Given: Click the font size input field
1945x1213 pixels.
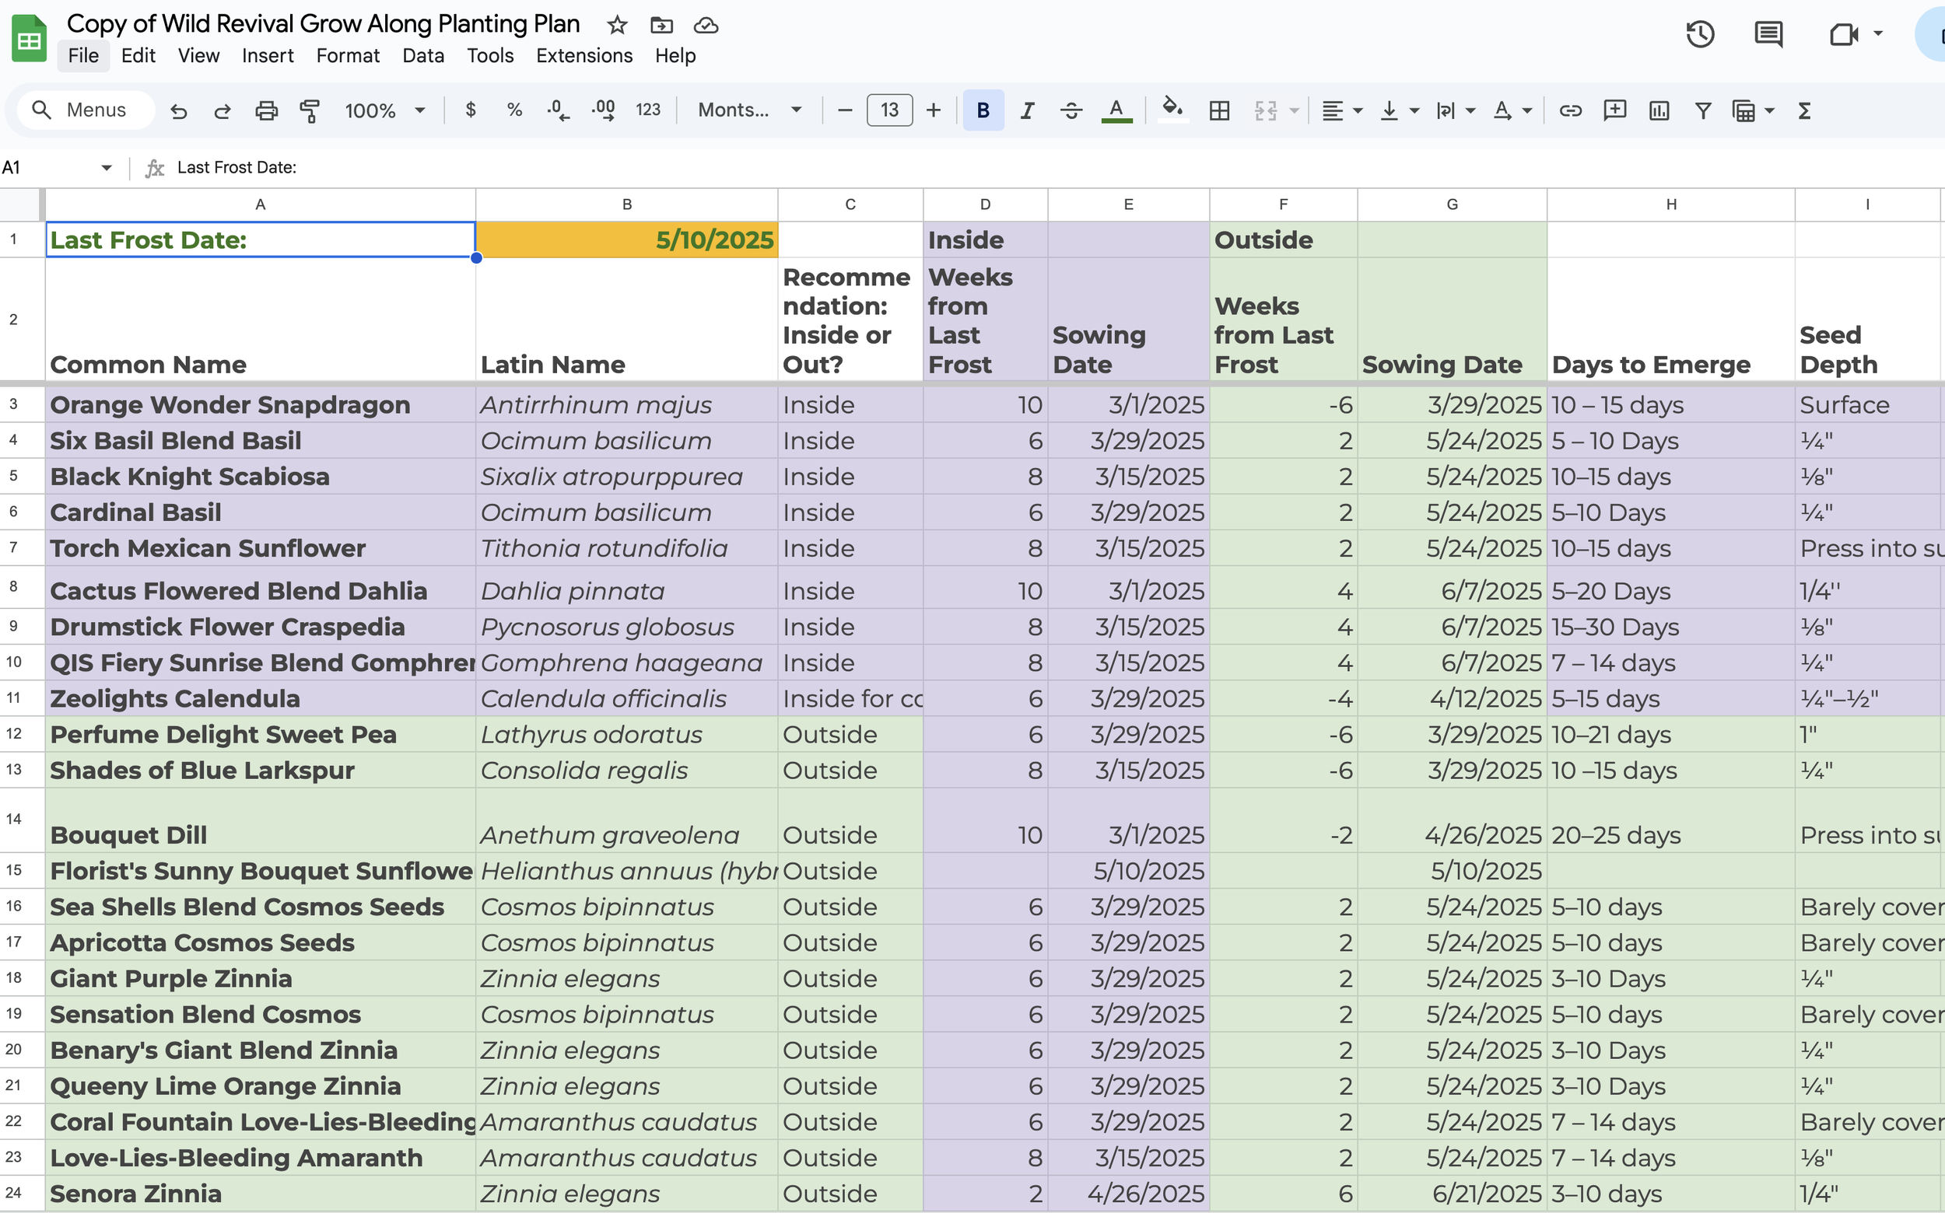Looking at the screenshot, I should (888, 110).
